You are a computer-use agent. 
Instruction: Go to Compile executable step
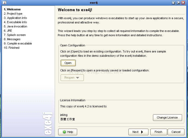coord(18,43)
